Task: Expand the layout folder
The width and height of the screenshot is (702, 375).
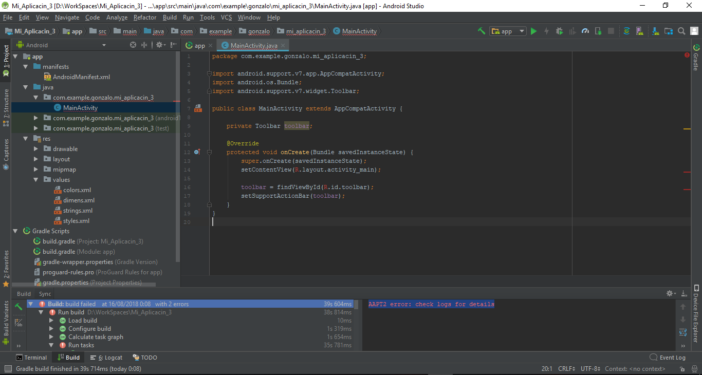Action: (x=35, y=159)
